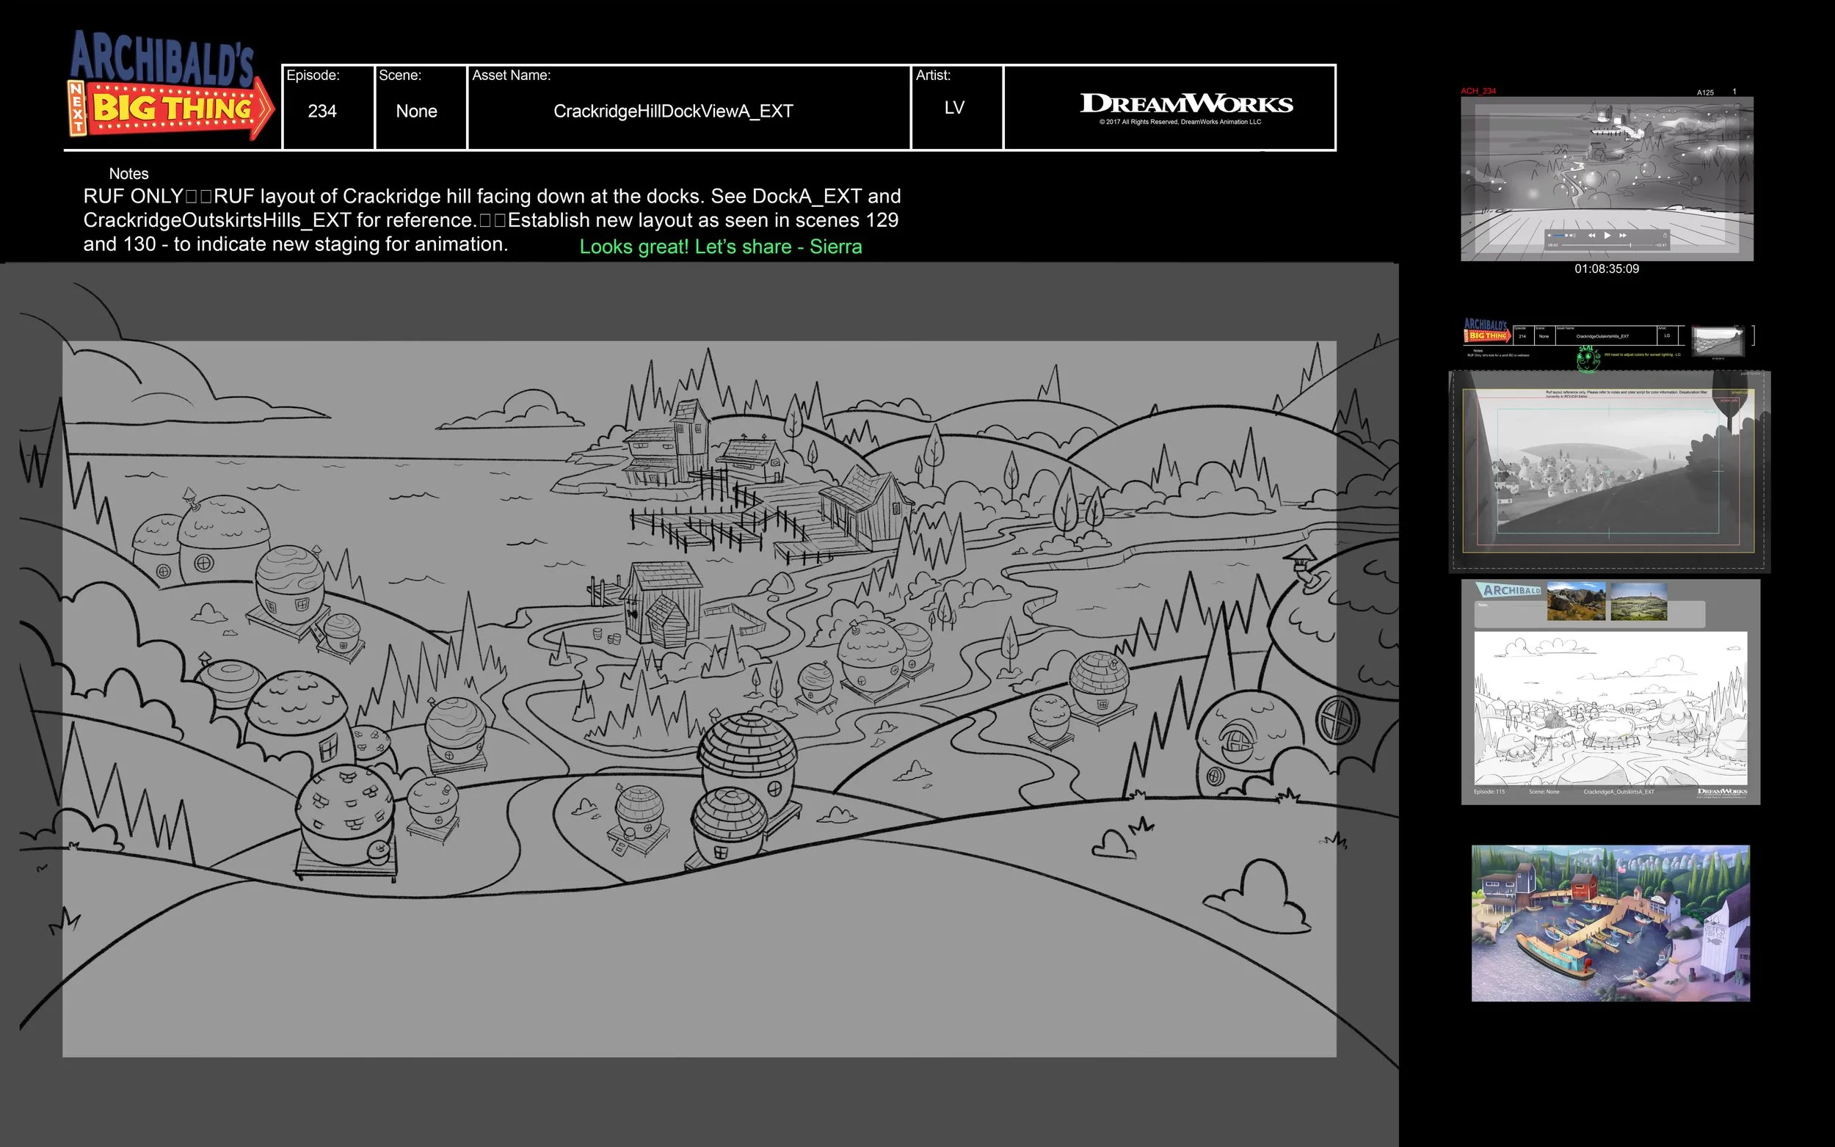Select the episode number 234
Screen dimensions: 1835x1147
tap(322, 112)
